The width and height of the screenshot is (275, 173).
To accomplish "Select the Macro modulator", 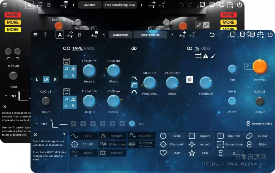I will (84, 153).
